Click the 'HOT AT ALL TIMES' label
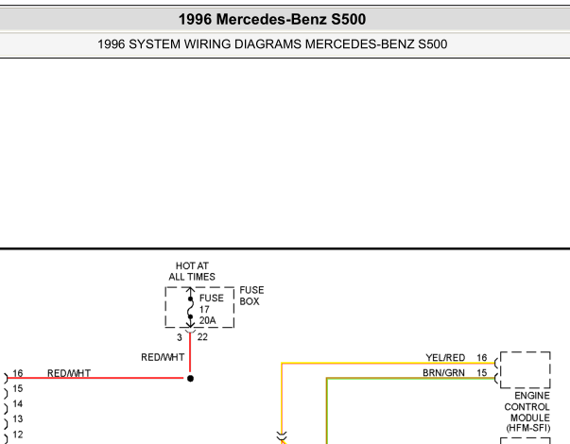570x444 pixels. click(x=192, y=271)
